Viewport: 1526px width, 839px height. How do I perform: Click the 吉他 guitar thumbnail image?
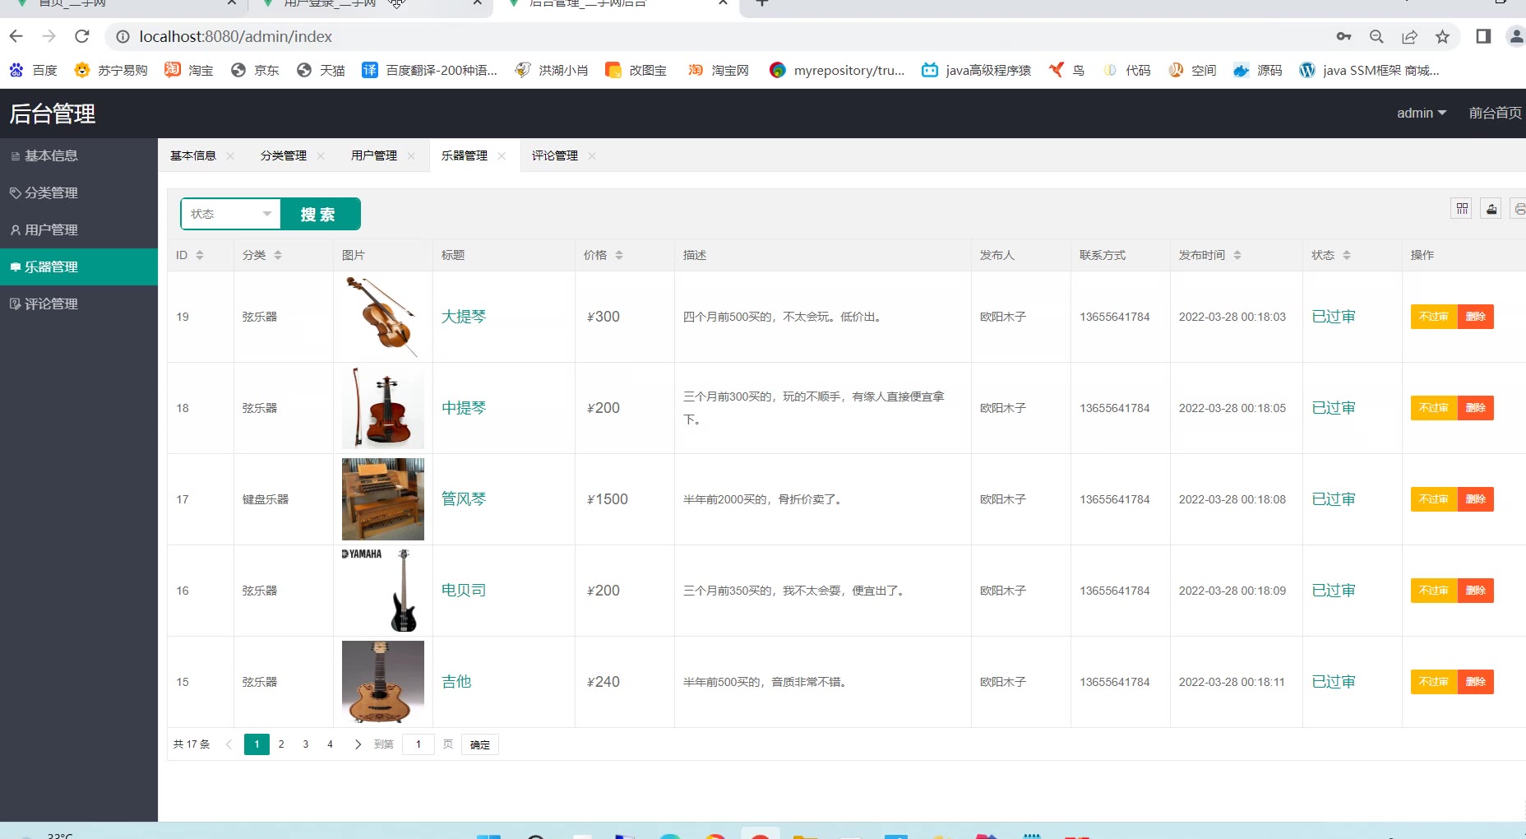(x=383, y=682)
